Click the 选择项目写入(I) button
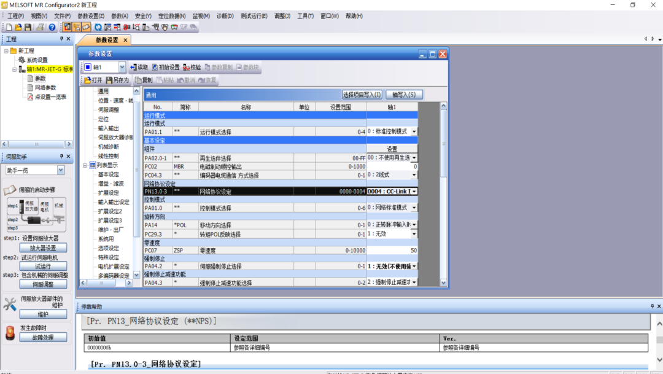Screen dimensions: 663x374 pyautogui.click(x=362, y=95)
